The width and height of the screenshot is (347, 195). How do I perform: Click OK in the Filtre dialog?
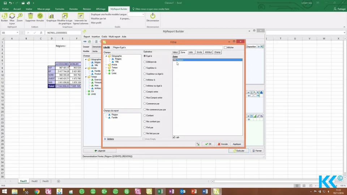208,144
